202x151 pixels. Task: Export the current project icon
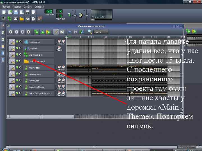33,12
